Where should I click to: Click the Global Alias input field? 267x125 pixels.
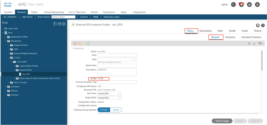click(x=117, y=66)
